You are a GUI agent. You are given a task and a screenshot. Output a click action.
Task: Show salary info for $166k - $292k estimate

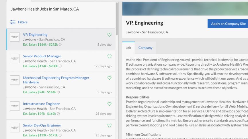(60, 45)
